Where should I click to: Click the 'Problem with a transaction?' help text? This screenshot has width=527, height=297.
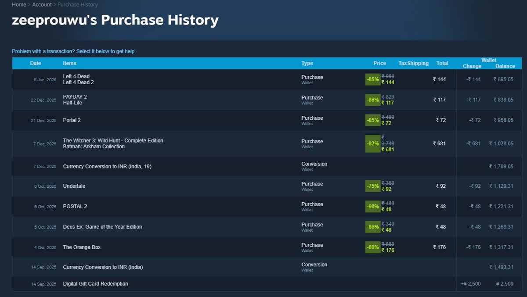click(x=74, y=51)
